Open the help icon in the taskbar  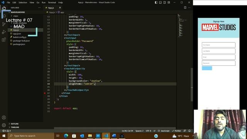click(156, 136)
